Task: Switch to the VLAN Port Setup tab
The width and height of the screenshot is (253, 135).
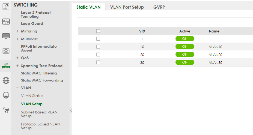Action: (127, 7)
